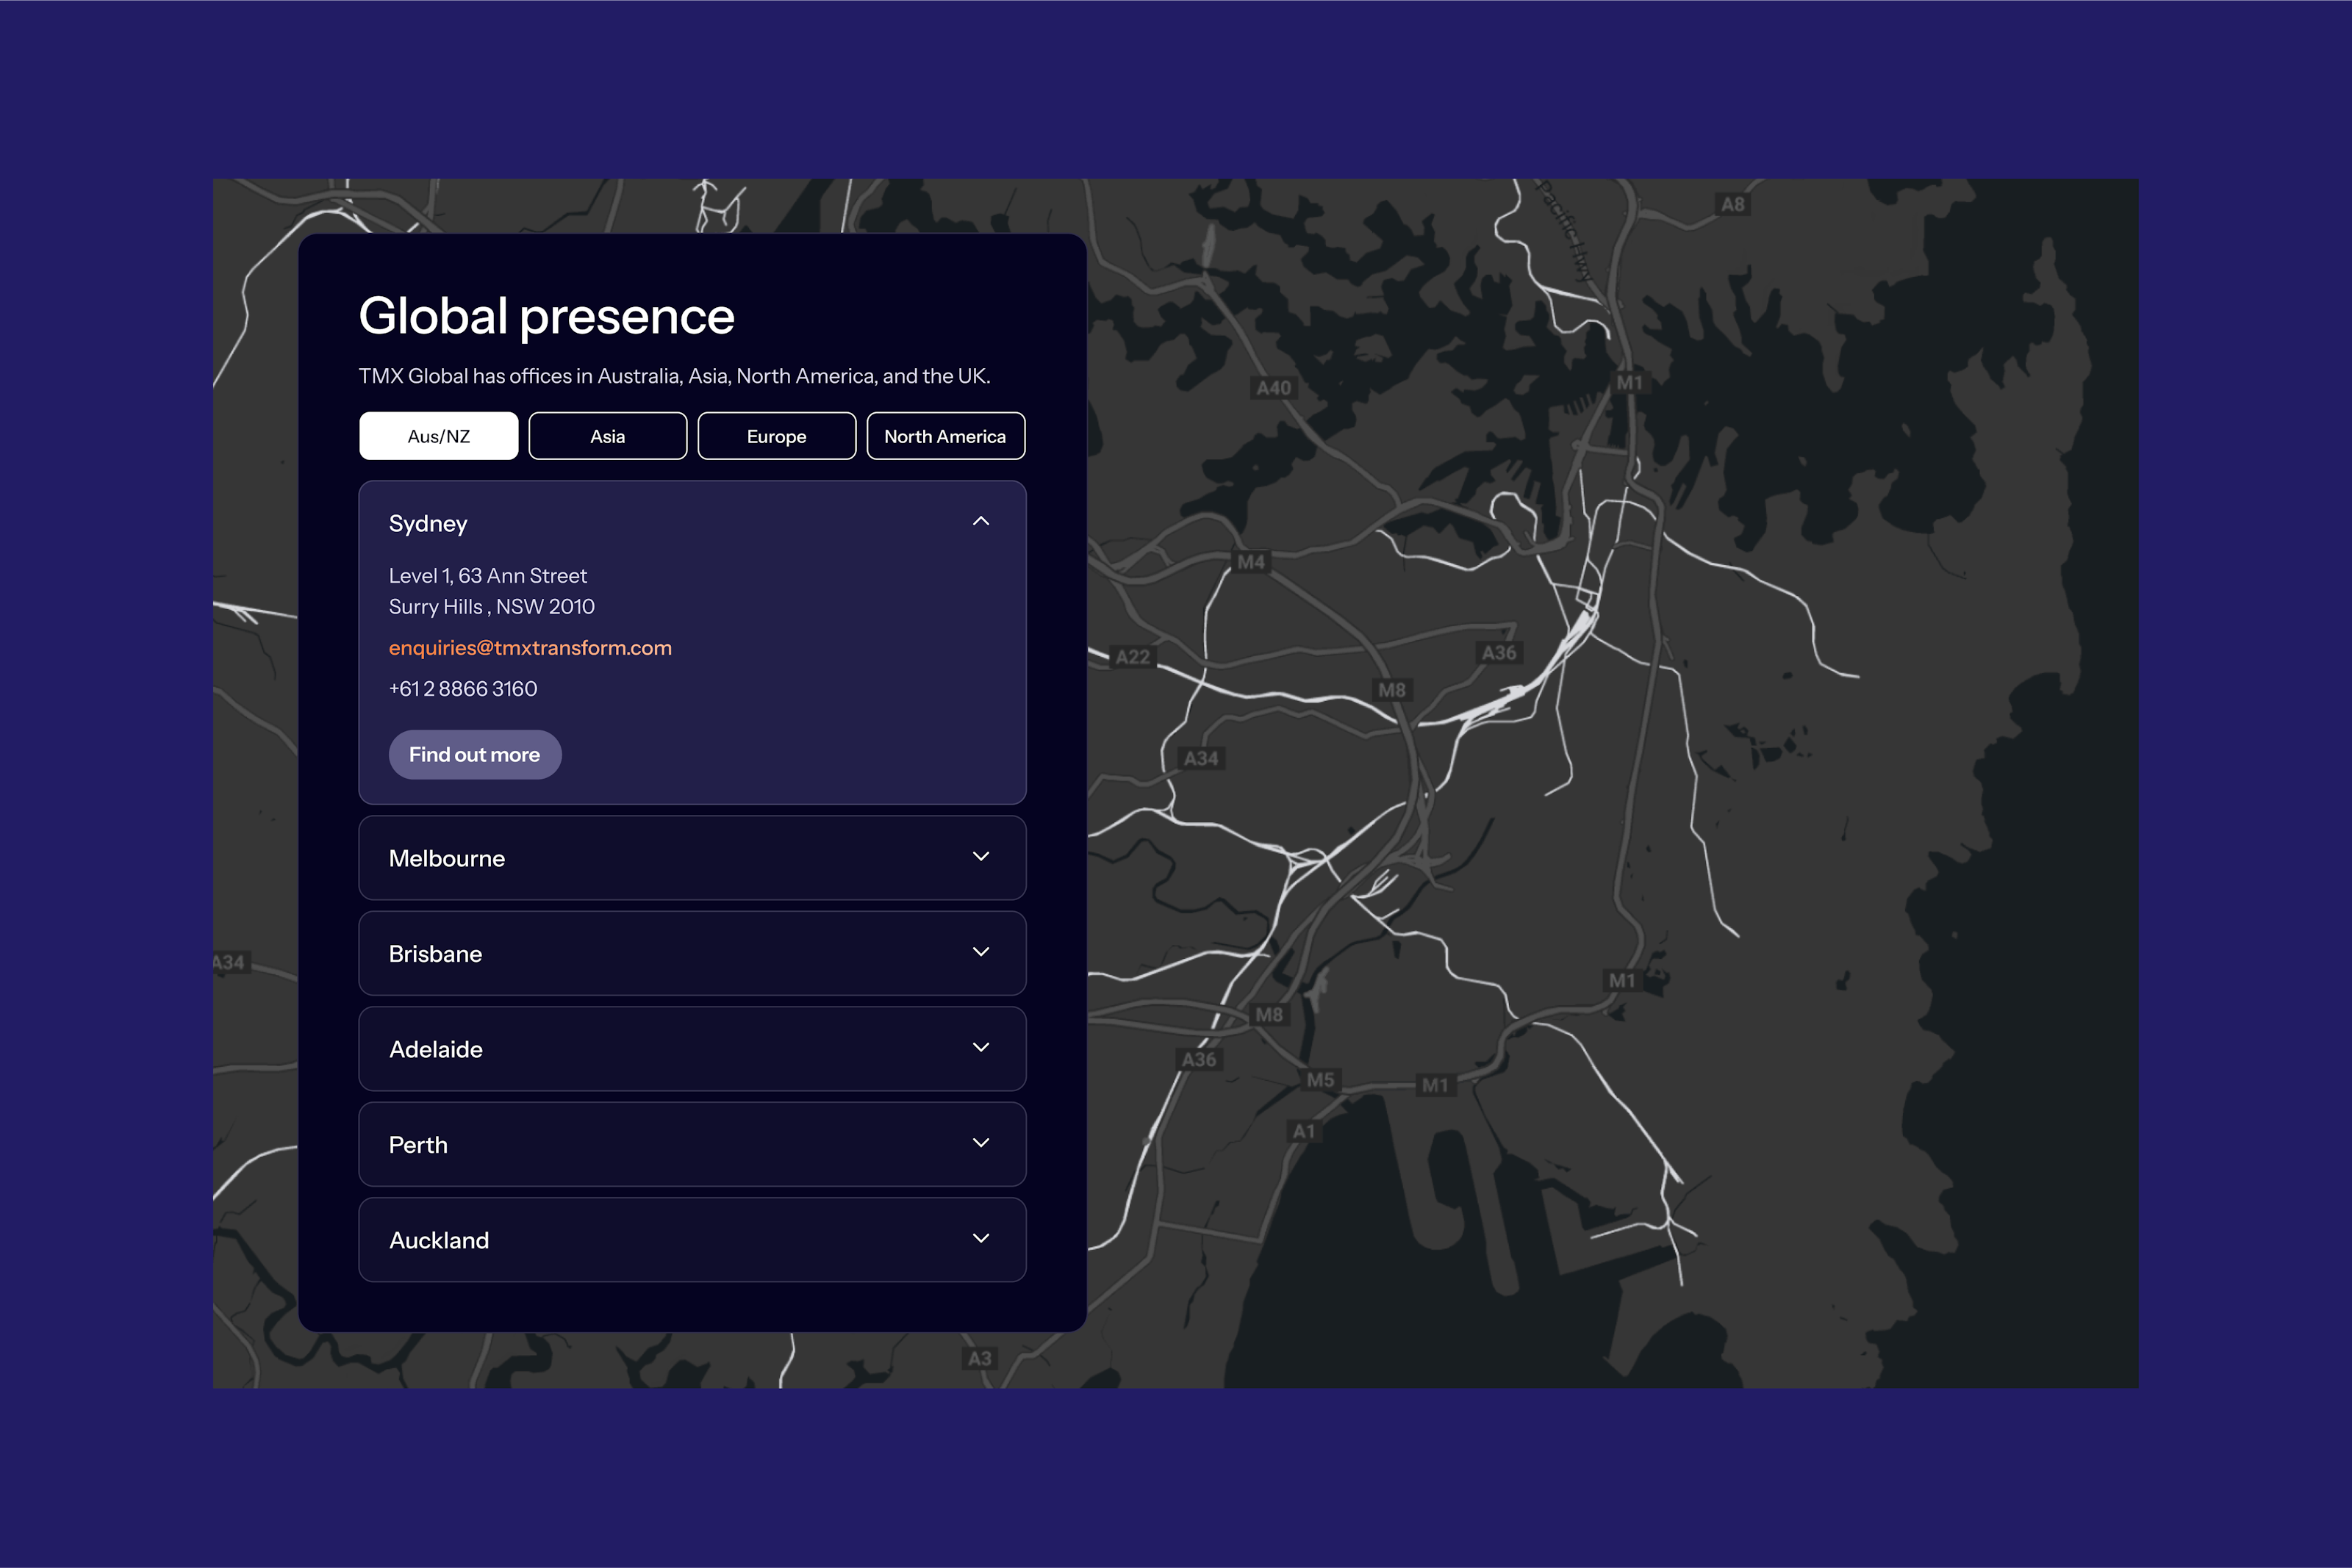2352x1568 pixels.
Task: Open the North America region tab
Action: tap(945, 436)
